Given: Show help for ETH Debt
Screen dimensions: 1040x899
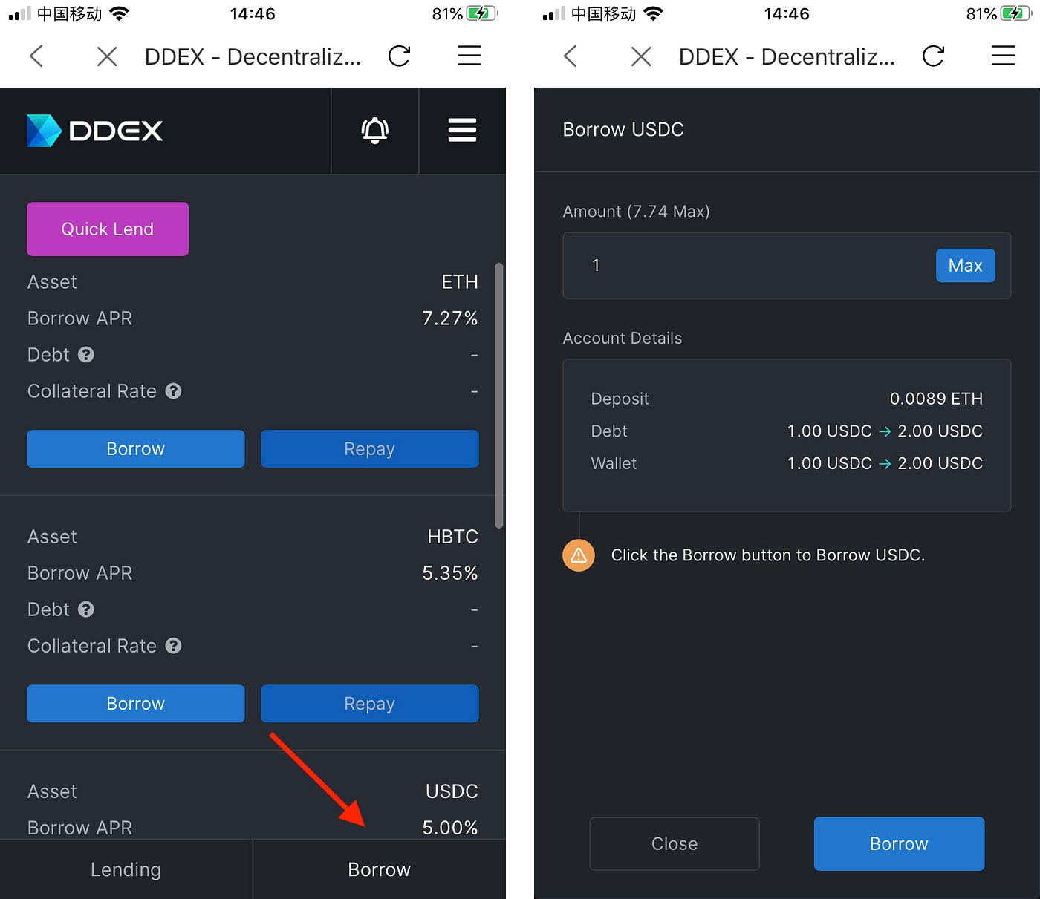Looking at the screenshot, I should point(86,355).
